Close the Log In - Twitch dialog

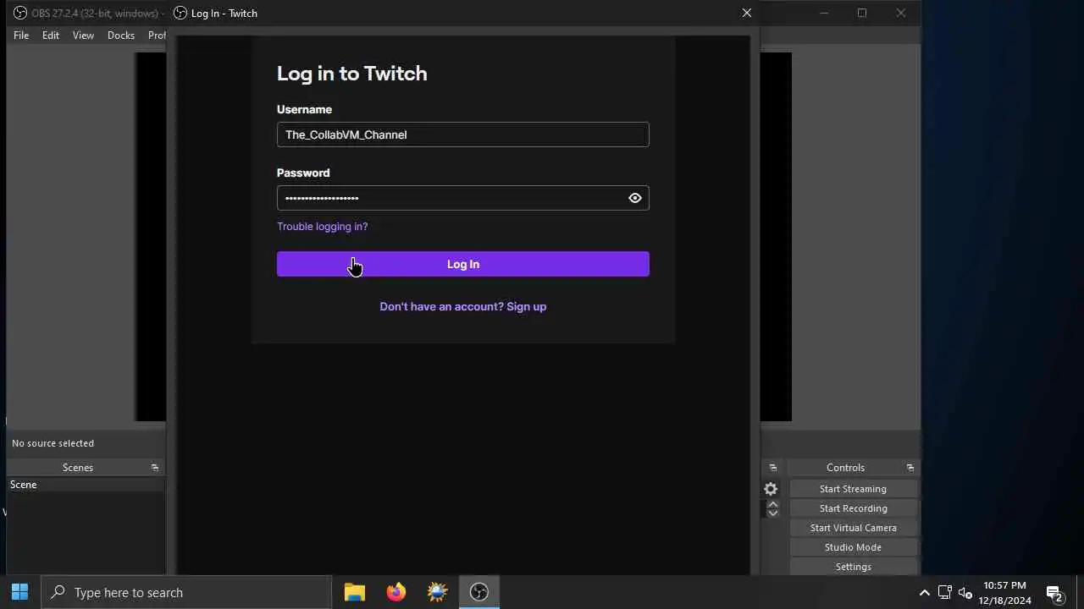click(746, 13)
